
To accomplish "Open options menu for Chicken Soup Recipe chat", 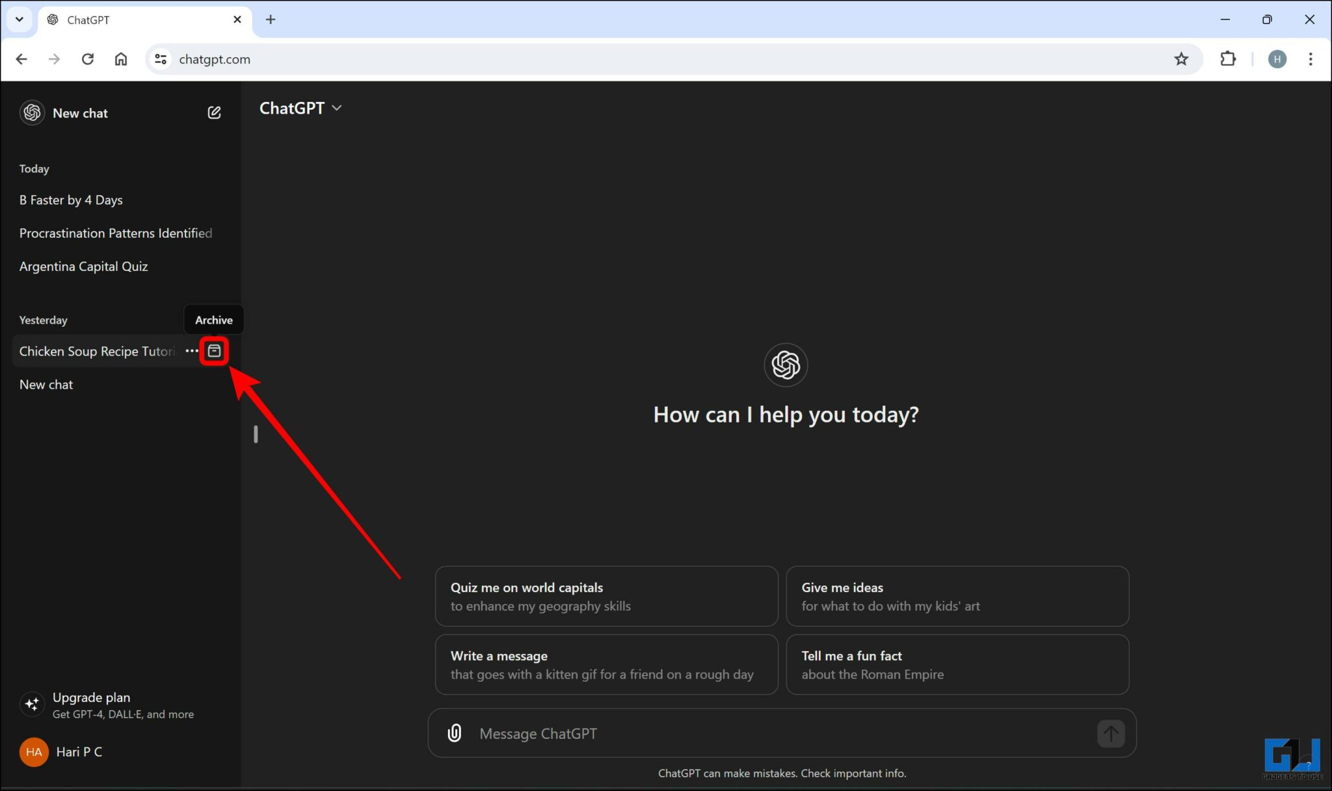I will click(191, 351).
